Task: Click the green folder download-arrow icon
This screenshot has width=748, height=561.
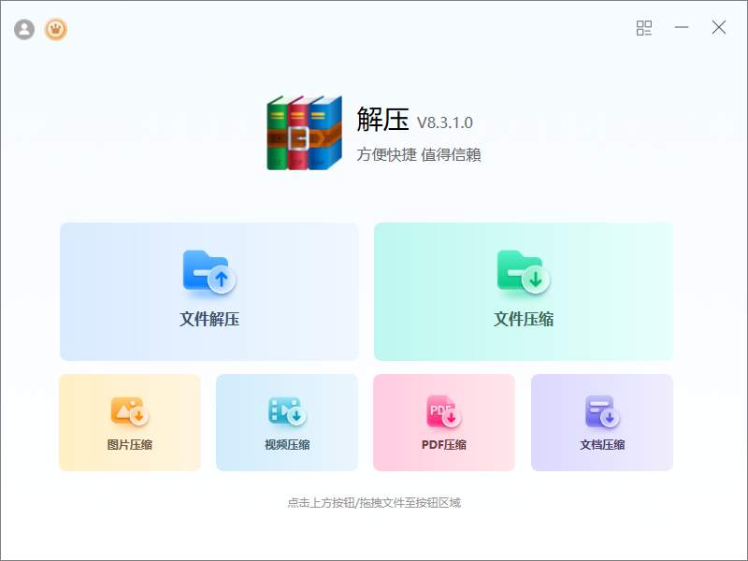Action: point(523,271)
